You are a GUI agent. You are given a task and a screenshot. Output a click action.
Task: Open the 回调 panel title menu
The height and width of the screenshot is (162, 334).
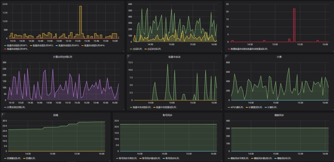click(x=56, y=115)
